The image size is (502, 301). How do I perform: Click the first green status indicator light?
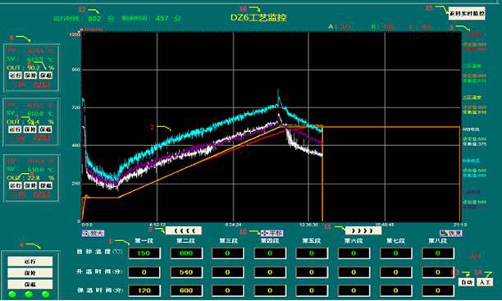12,294
